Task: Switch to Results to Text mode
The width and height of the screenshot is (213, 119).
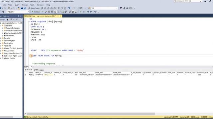Action: [70, 12]
